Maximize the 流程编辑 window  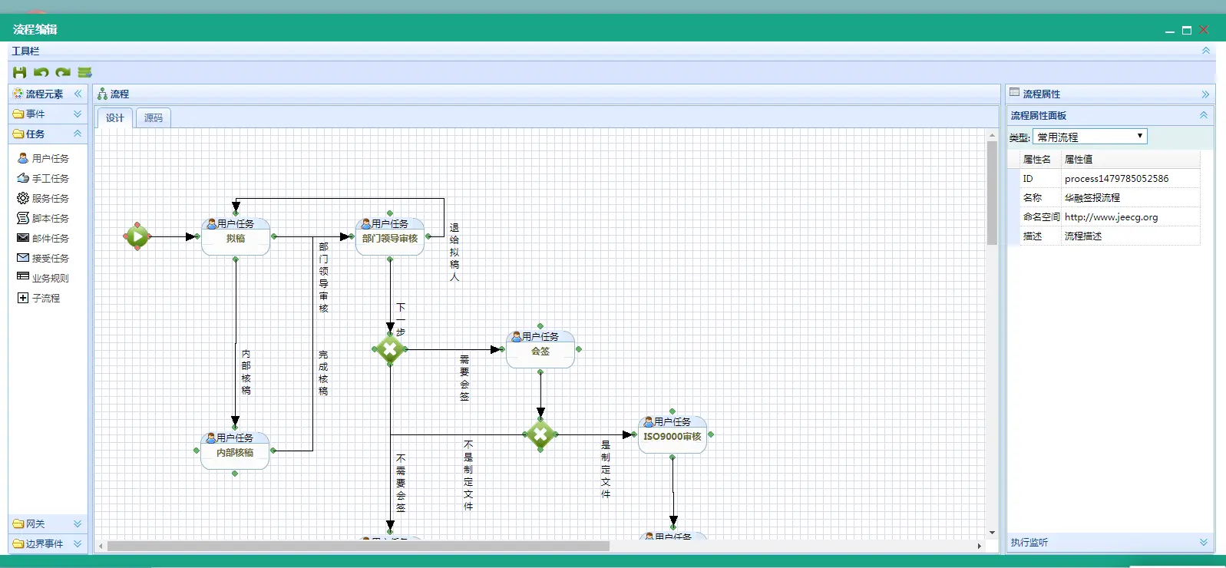(1187, 30)
